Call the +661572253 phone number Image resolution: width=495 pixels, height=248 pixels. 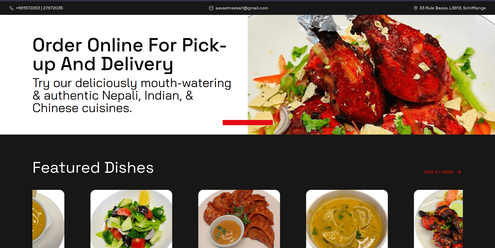(x=28, y=8)
